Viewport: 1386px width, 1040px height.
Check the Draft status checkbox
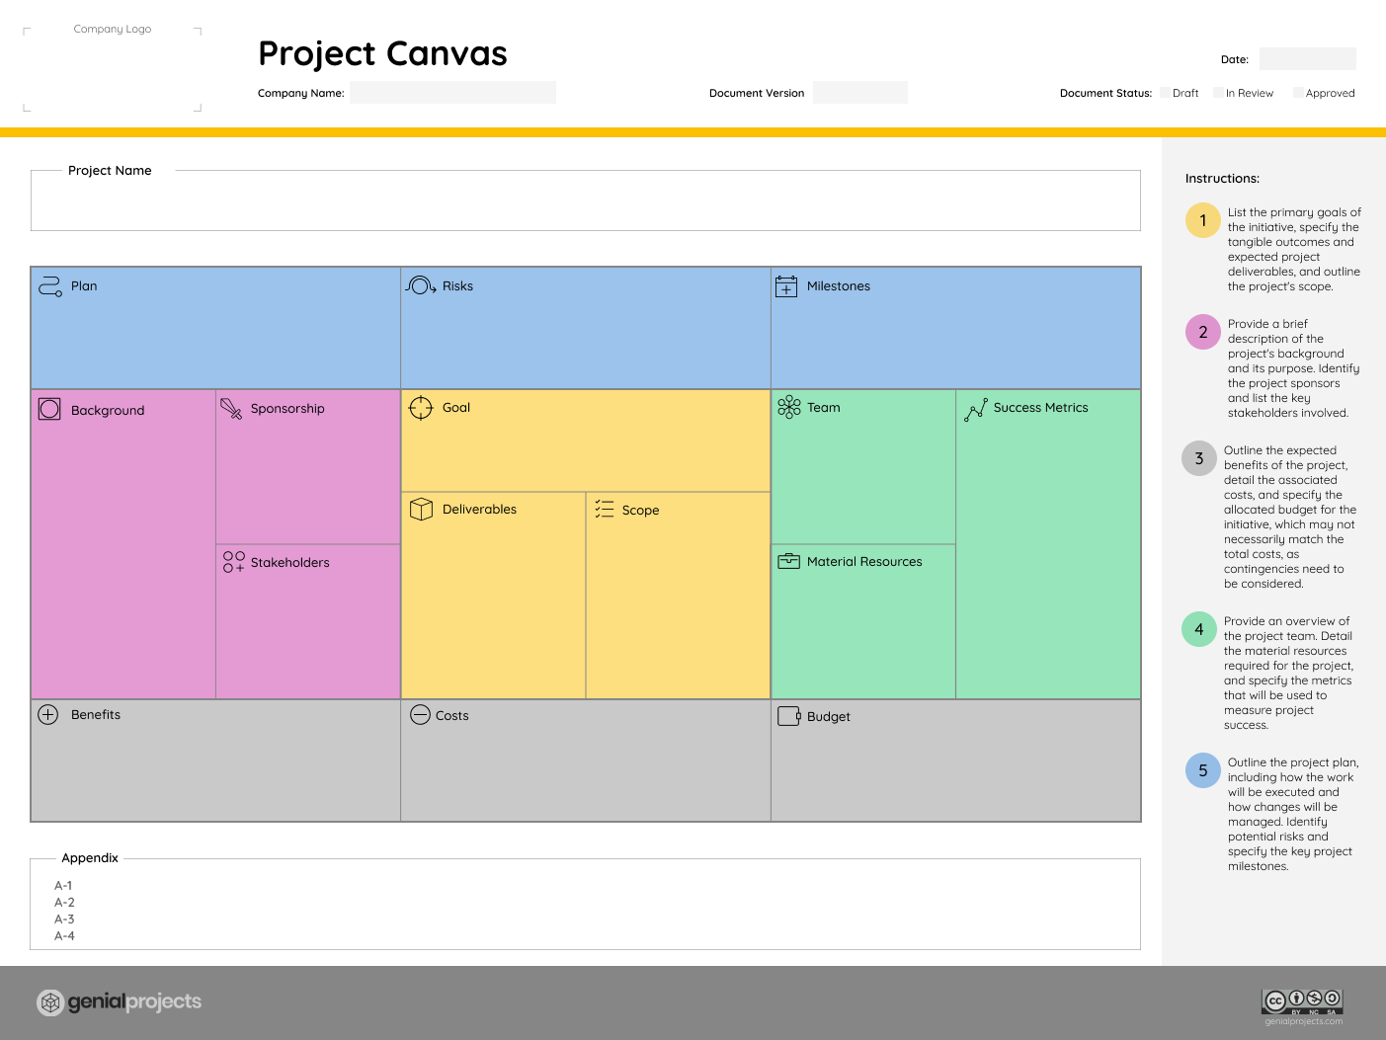coord(1164,92)
